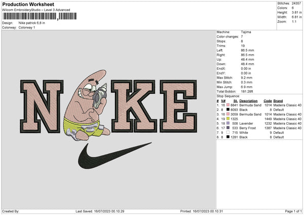Select the Lavender color swatch
The width and height of the screenshot is (304, 215).
[228, 123]
